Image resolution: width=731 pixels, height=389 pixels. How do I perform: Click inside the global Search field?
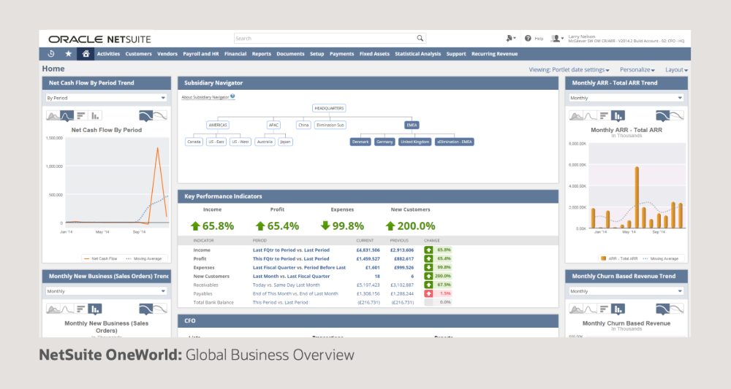tap(325, 38)
